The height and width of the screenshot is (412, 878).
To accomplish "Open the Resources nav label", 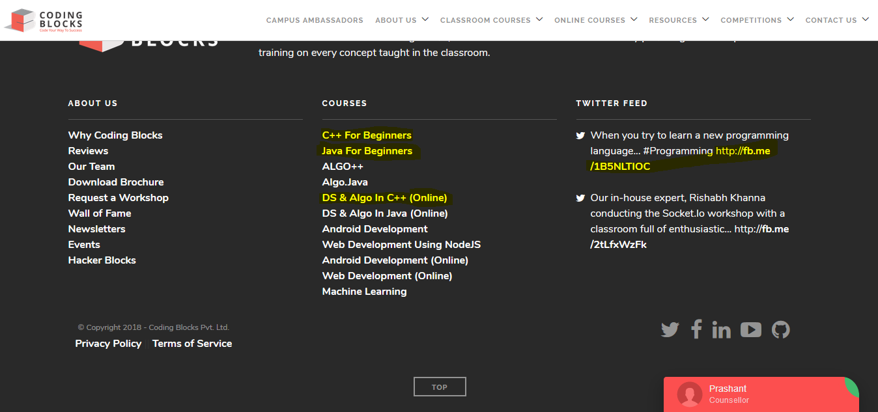I will tap(673, 20).
